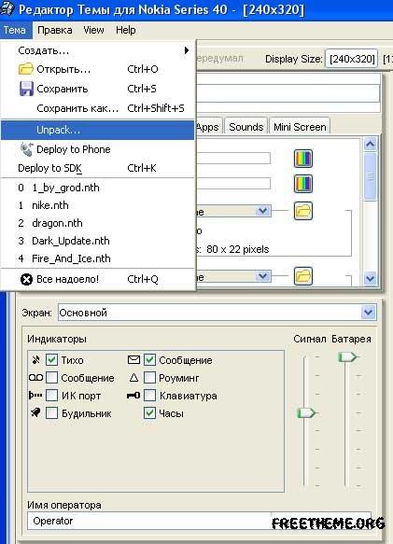
Task: Click the scrollbar up arrow
Action: [x=370, y=144]
